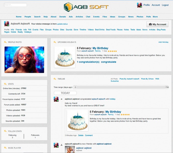Open People in the main menu
Viewport: 173px width, 153px height.
coord(28,17)
